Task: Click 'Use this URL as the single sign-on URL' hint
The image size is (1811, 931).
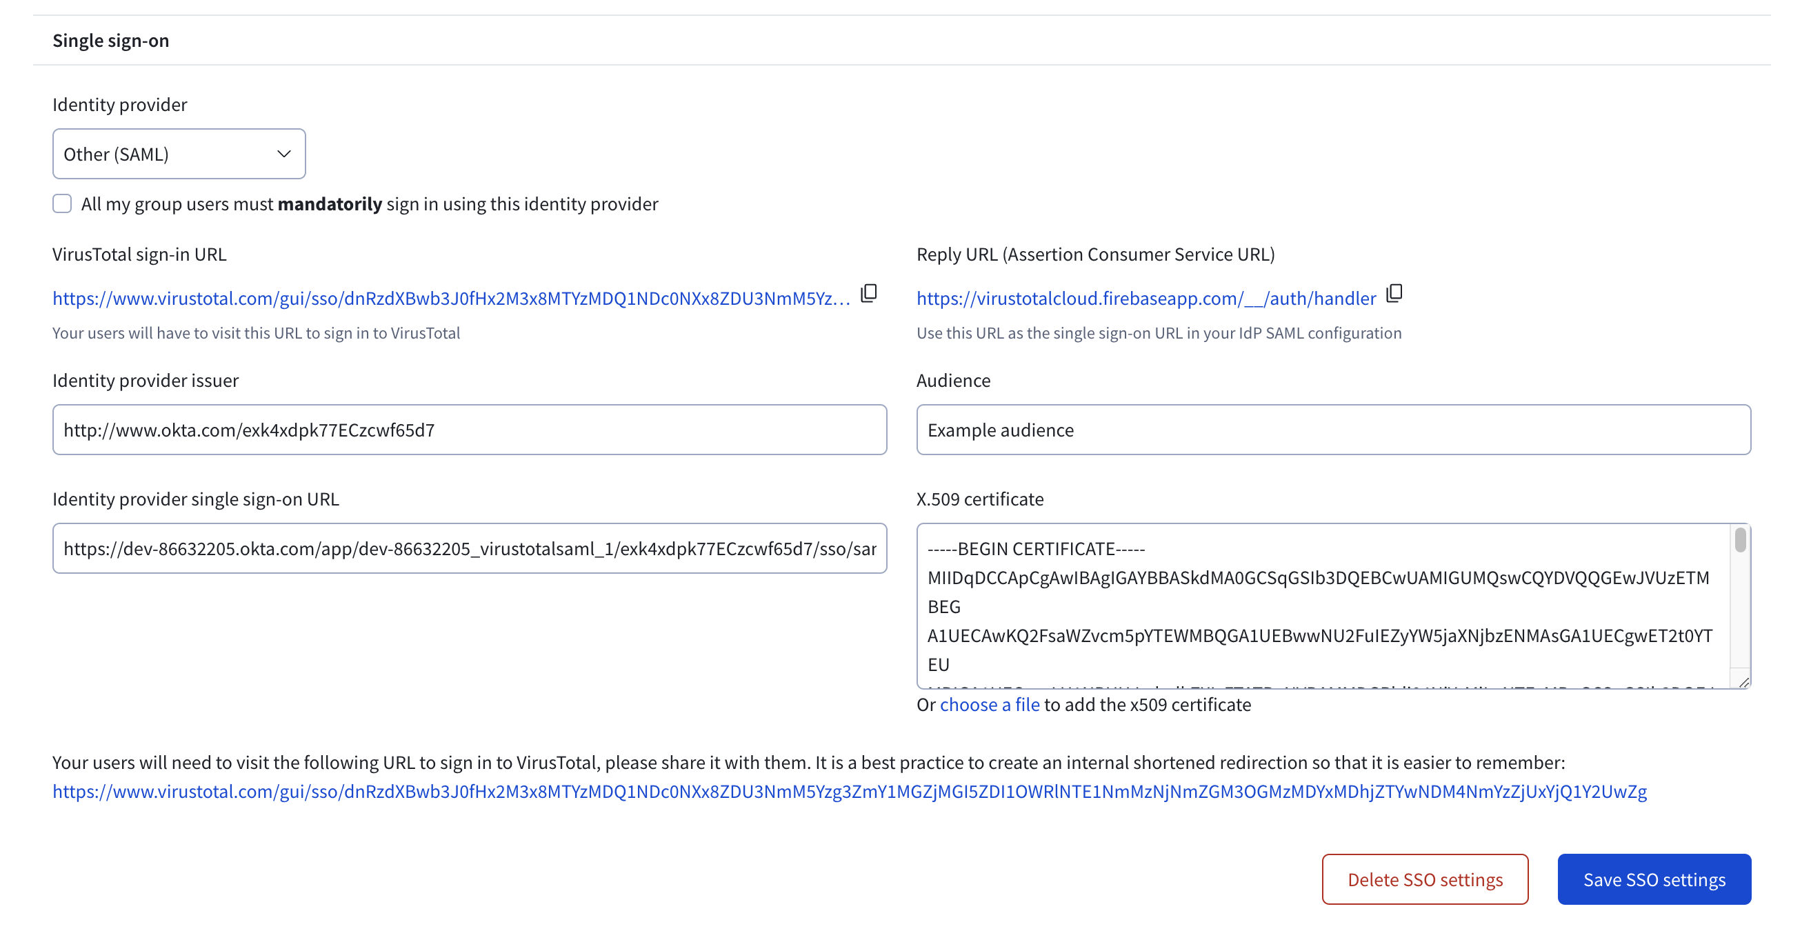Action: point(1159,332)
